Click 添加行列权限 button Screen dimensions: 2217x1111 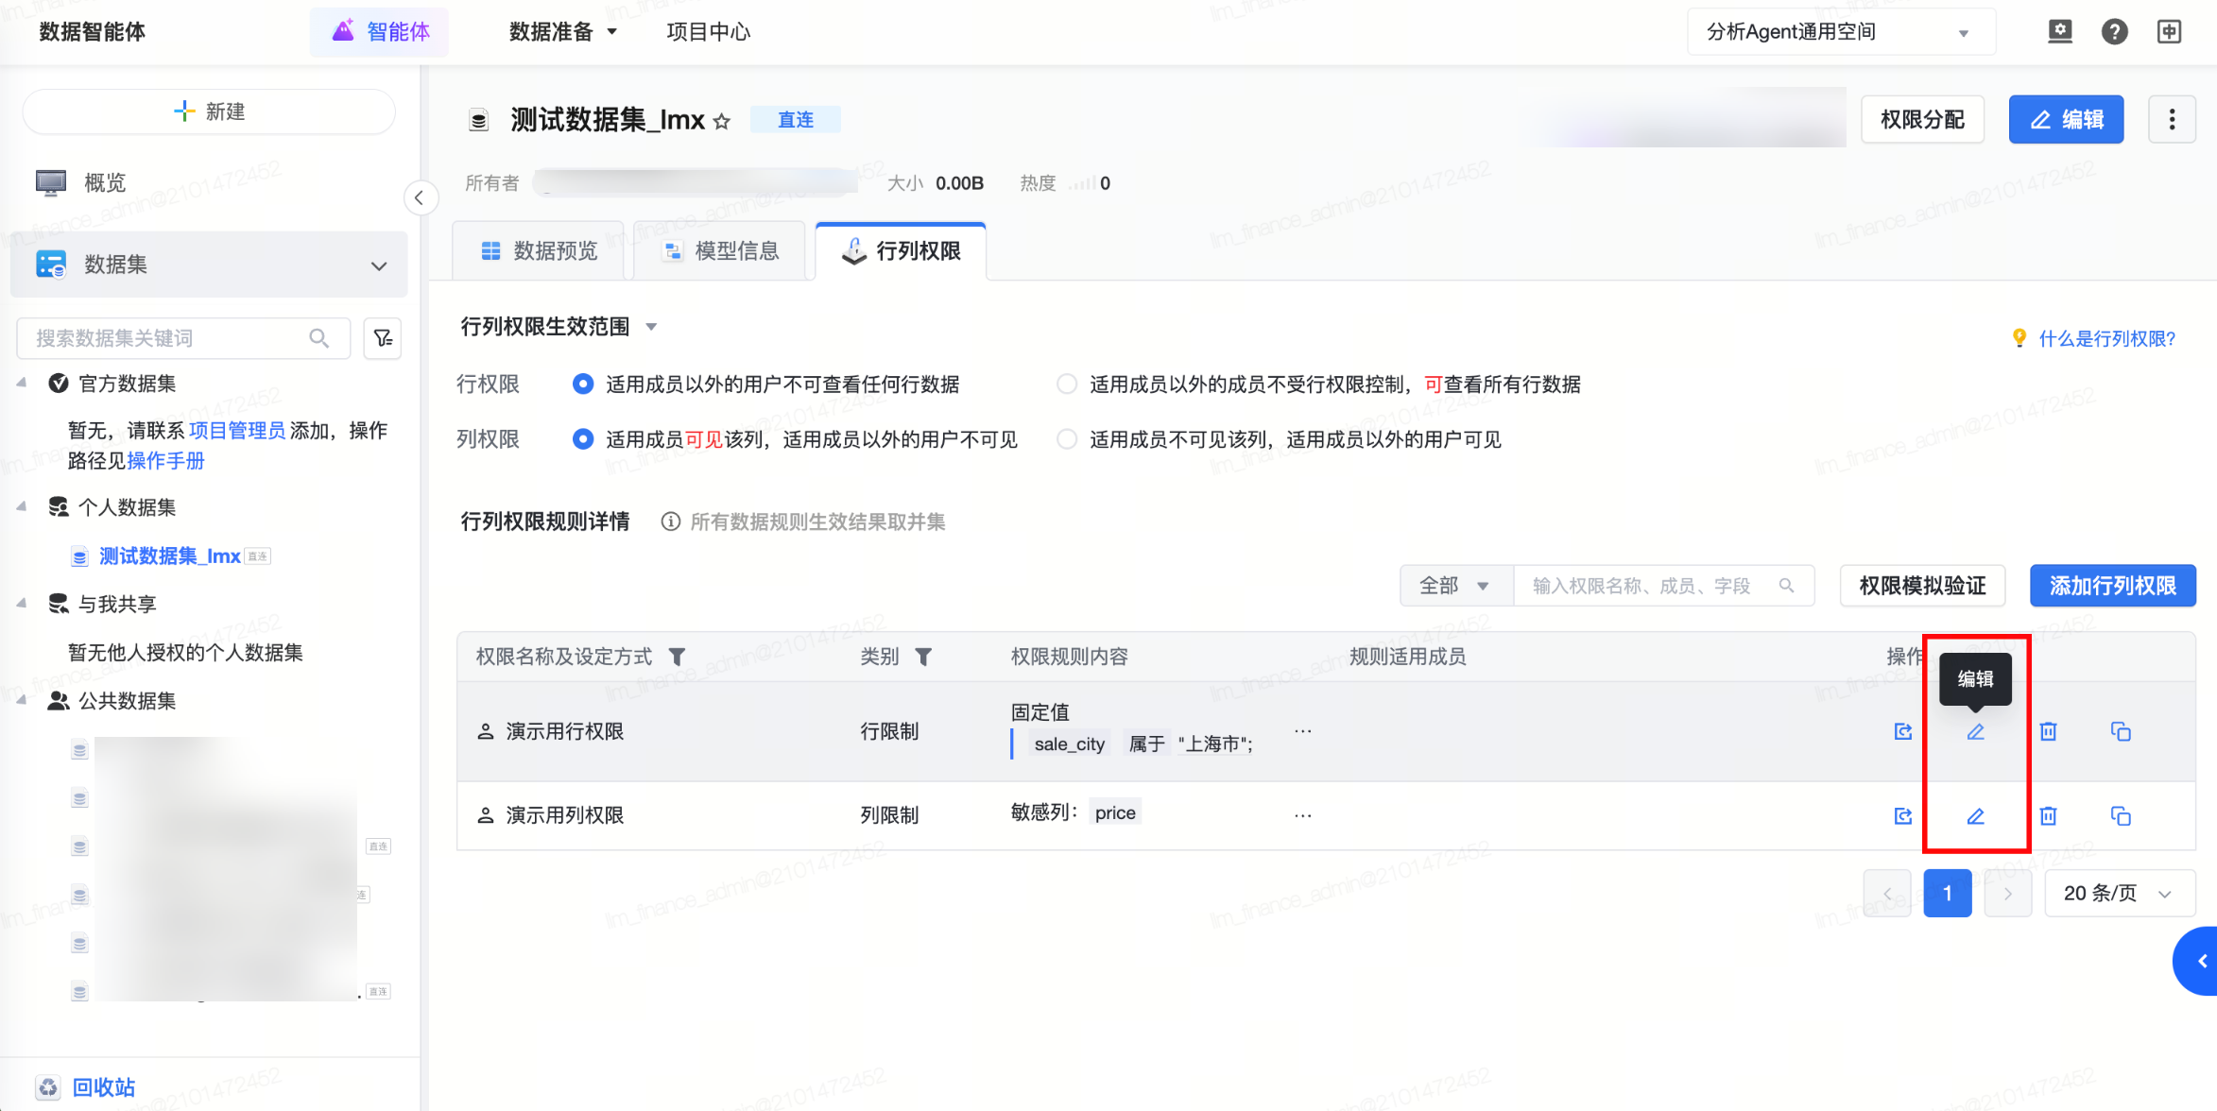coord(2112,586)
